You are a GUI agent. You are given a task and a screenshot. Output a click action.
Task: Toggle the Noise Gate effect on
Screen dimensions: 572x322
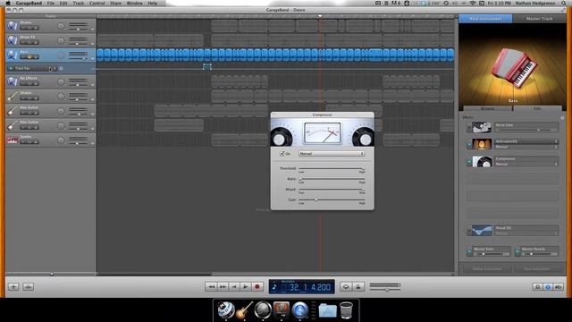point(469,128)
